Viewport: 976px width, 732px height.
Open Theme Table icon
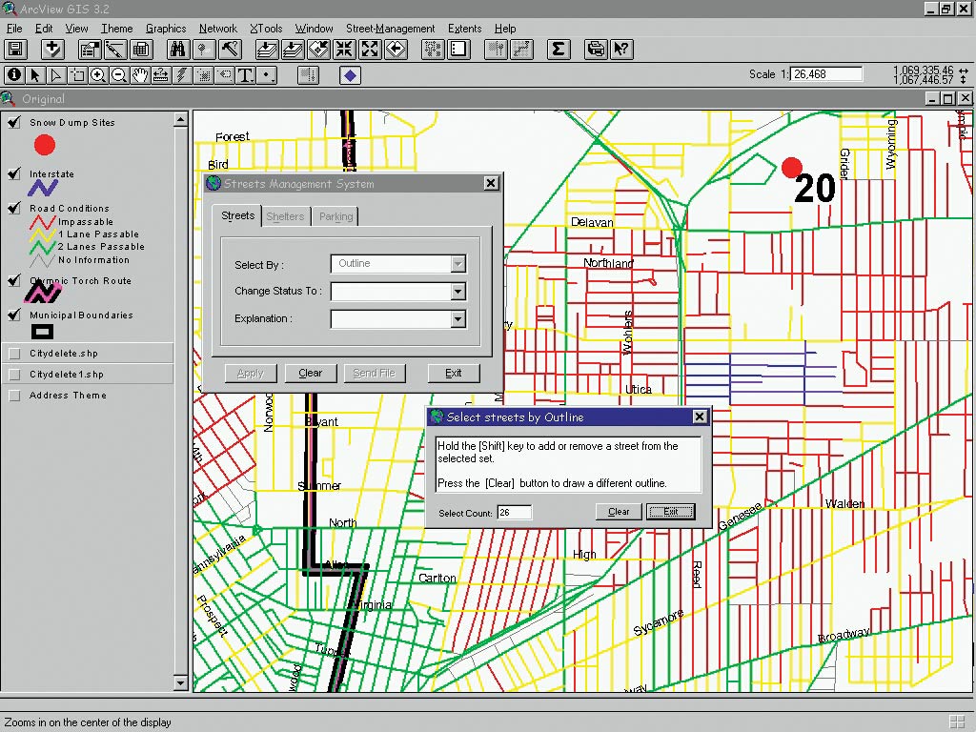click(x=141, y=50)
